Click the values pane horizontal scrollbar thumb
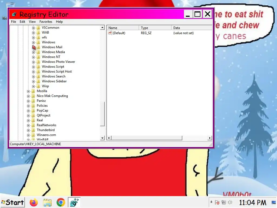The width and height of the screenshot is (277, 208). pos(147,138)
